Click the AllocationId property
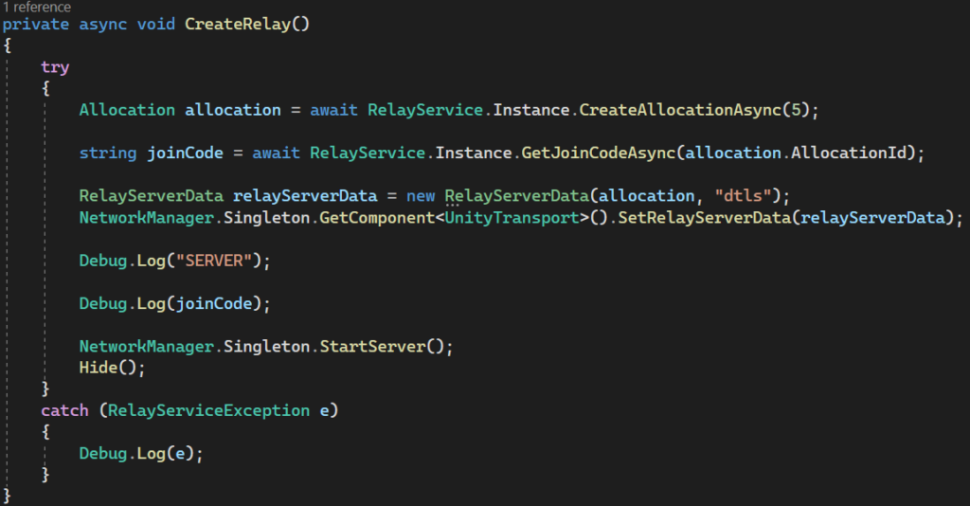Screen dimensions: 970x506 point(858,153)
